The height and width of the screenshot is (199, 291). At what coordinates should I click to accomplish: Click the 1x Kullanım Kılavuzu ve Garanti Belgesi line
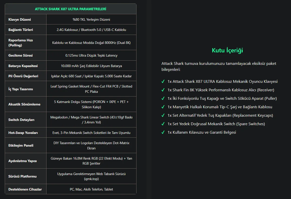[x=202, y=132]
